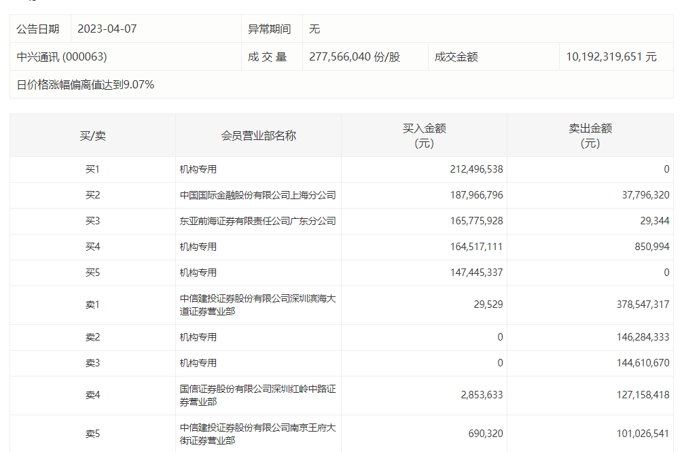Select buy amount 165,775,928
The width and height of the screenshot is (682, 452).
[476, 221]
